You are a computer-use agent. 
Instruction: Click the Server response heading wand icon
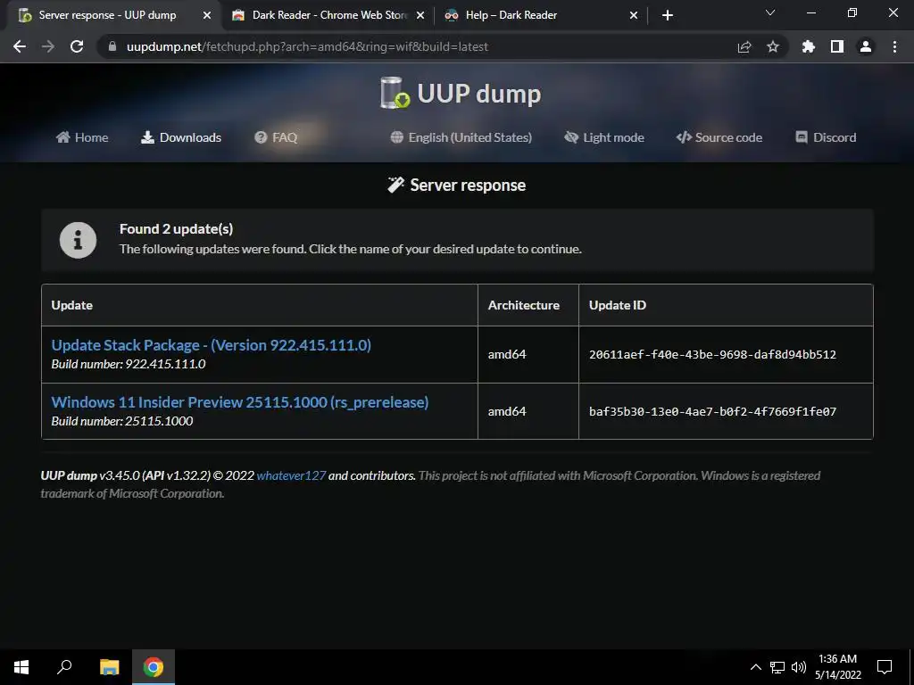[x=395, y=185]
